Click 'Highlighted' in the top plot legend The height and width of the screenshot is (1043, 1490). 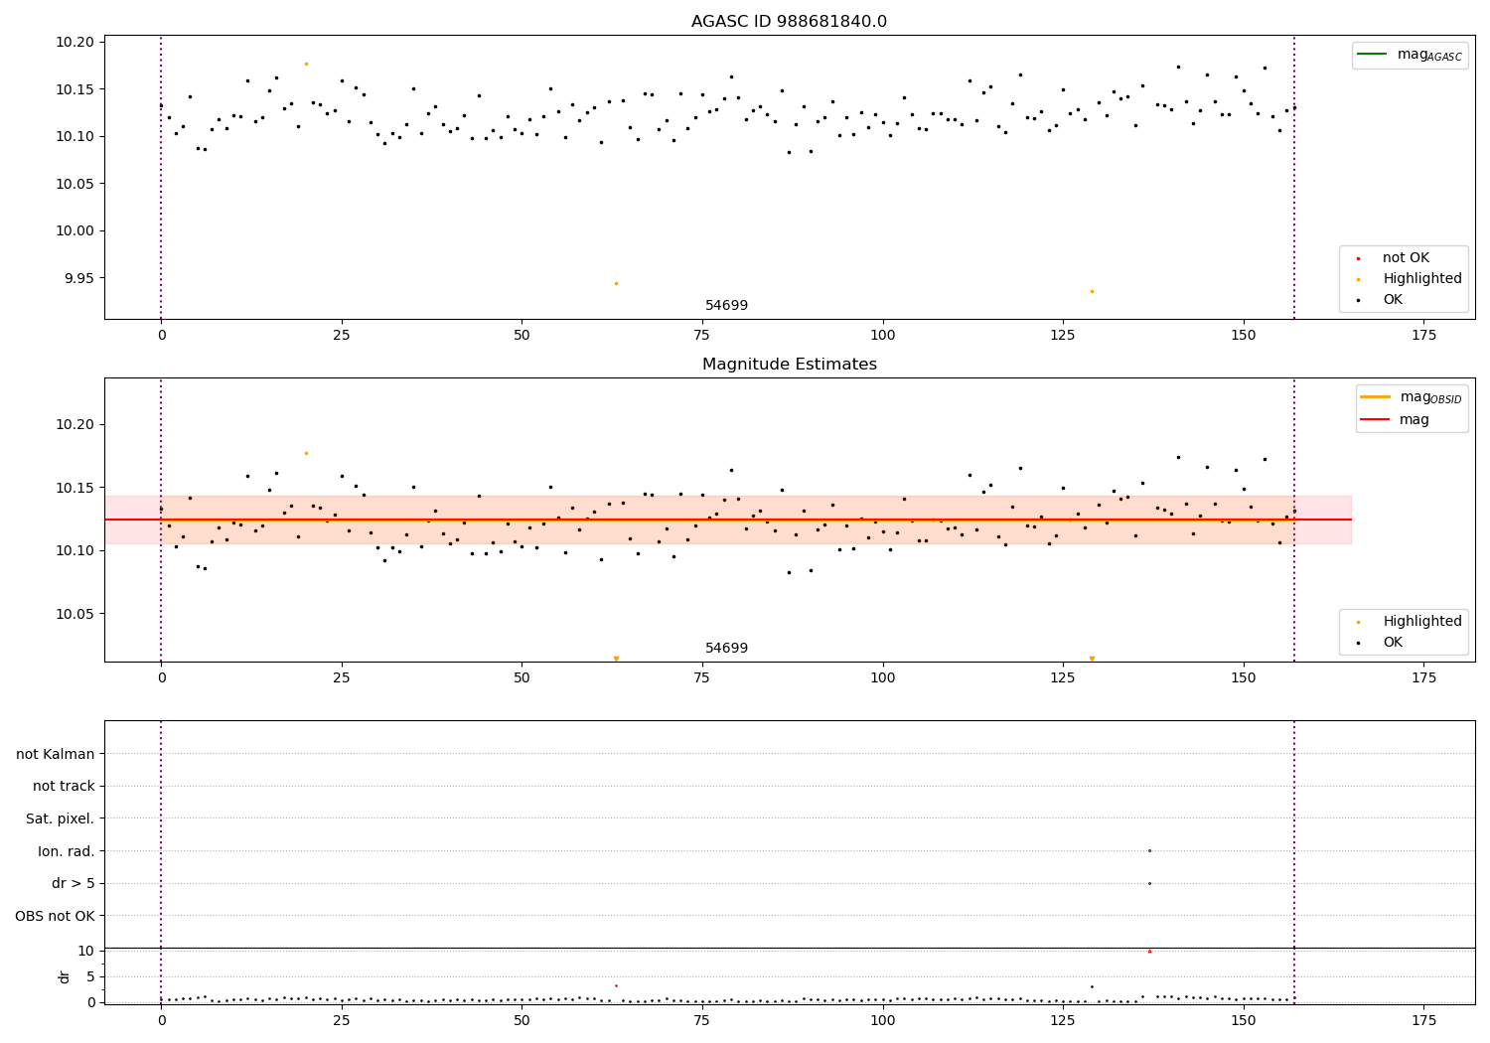[x=1422, y=279]
